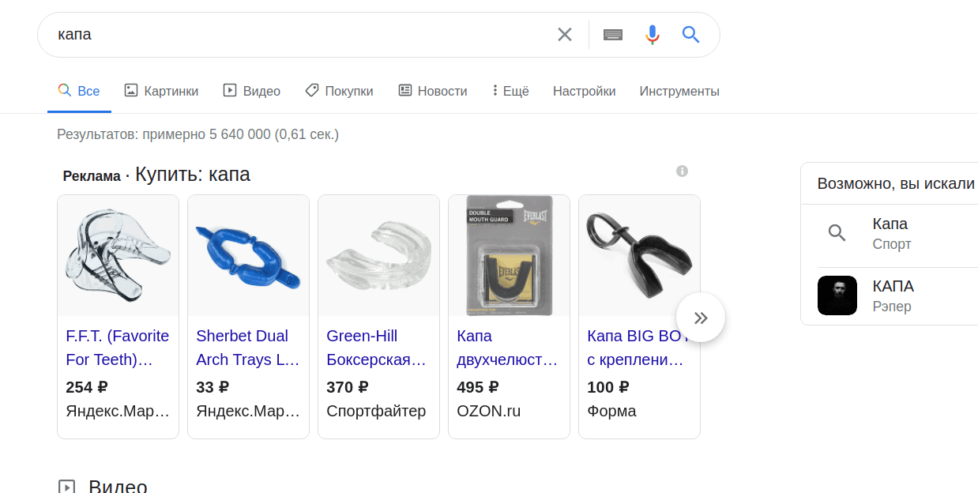
Task: Open the on-screen keyboard icon
Action: (x=613, y=35)
